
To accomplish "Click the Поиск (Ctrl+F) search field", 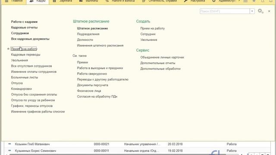I will point(225,11).
